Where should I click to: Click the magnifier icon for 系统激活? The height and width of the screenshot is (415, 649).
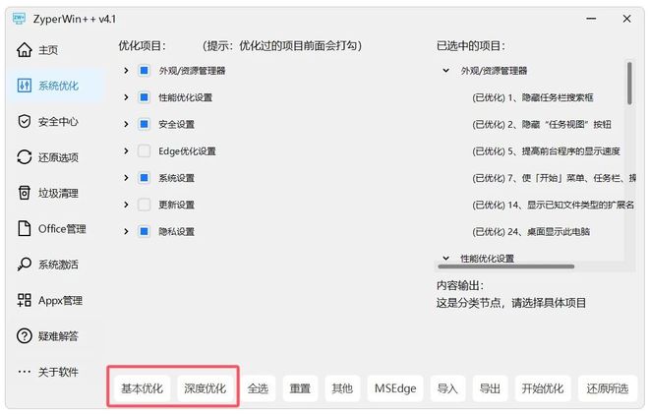pos(24,264)
